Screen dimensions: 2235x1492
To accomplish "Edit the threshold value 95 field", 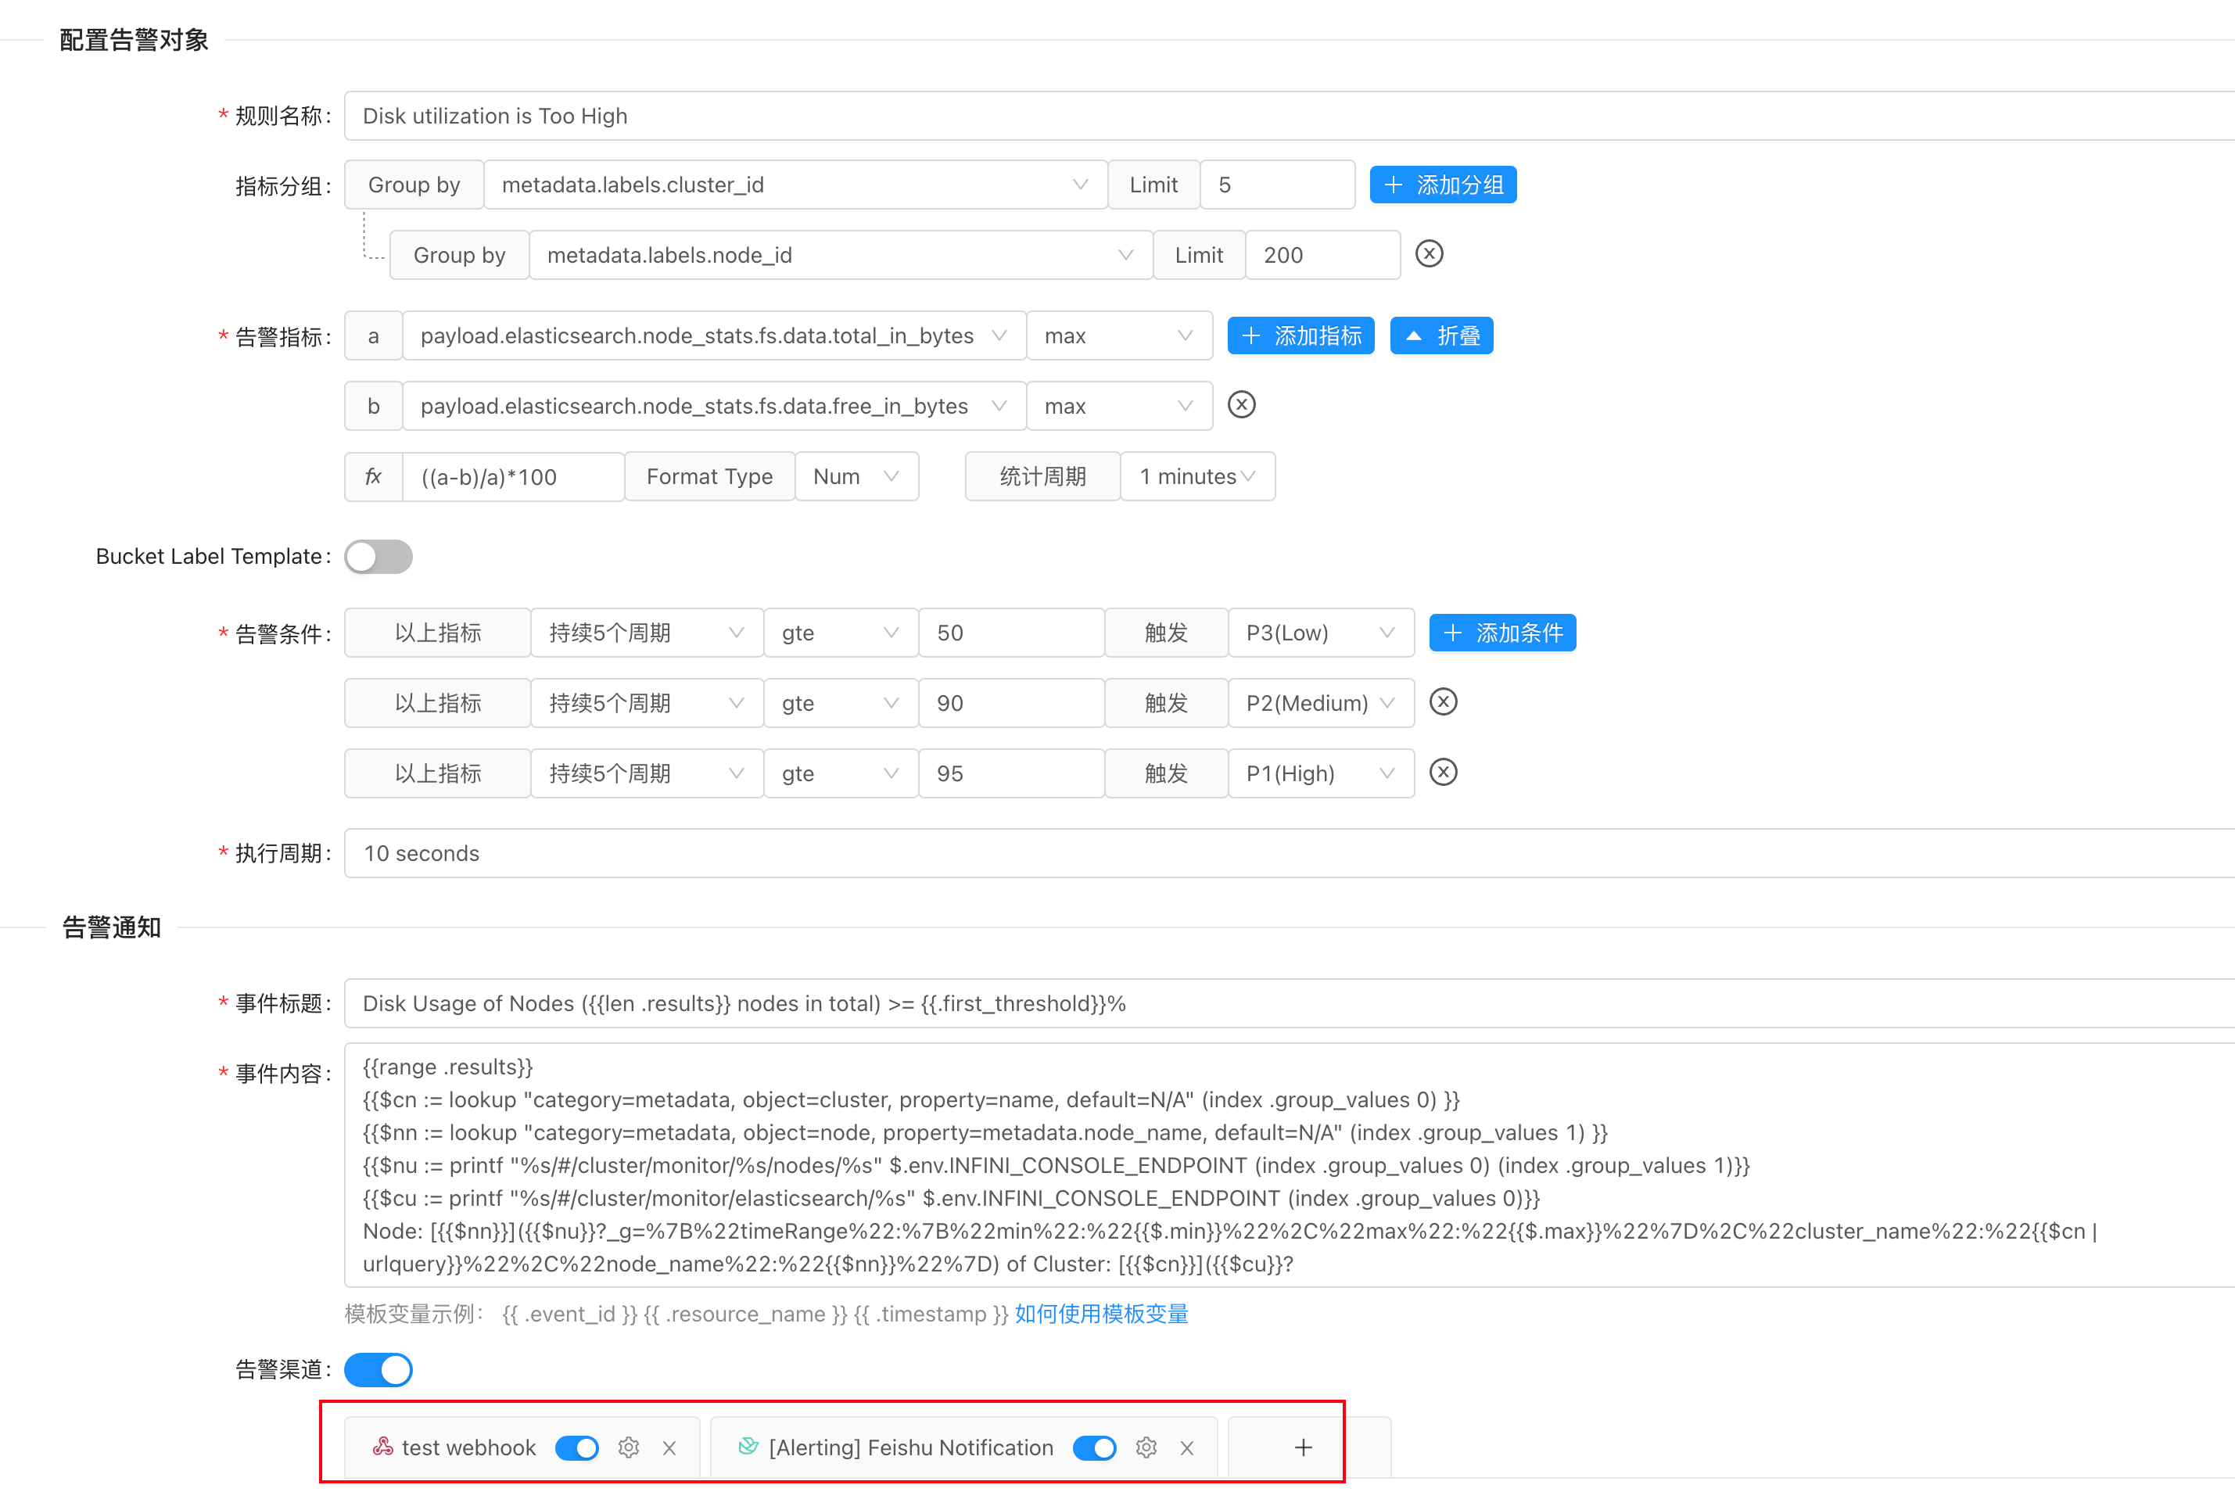I will point(1011,773).
